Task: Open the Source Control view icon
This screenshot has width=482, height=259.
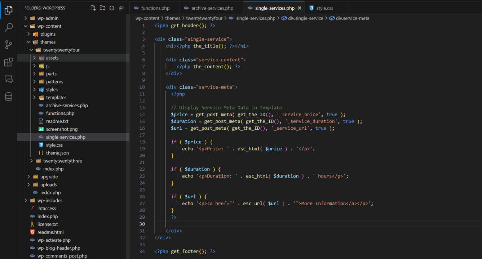Action: pos(9,45)
